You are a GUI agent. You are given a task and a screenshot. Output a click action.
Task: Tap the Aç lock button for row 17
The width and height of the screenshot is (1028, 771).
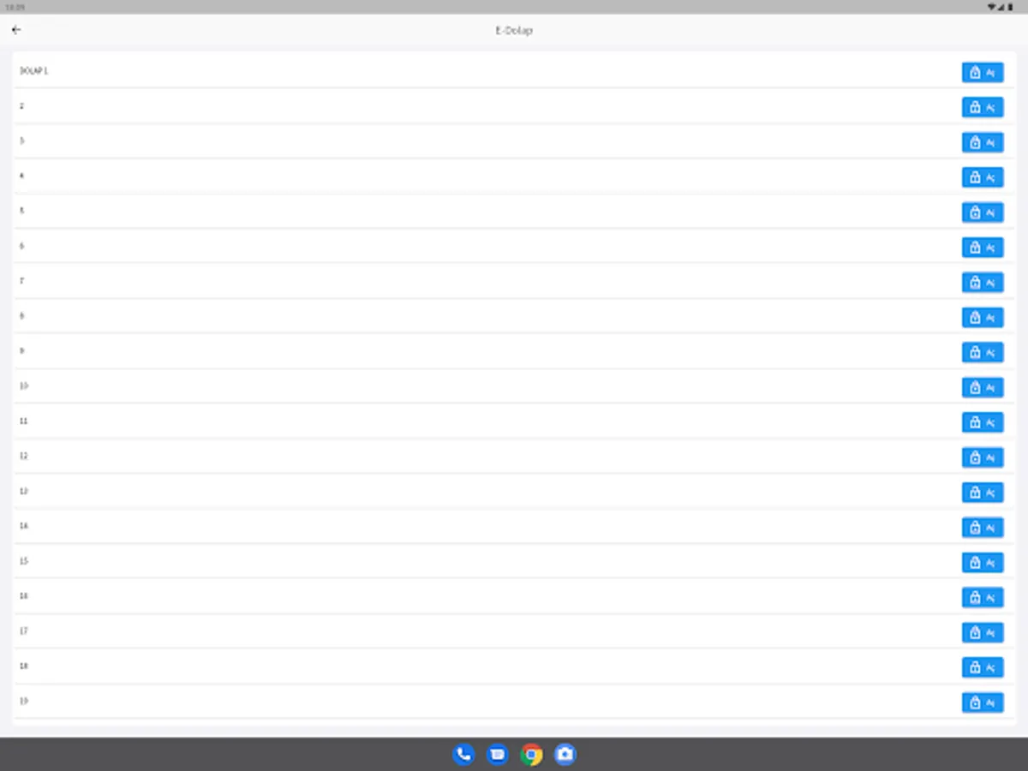click(x=983, y=632)
